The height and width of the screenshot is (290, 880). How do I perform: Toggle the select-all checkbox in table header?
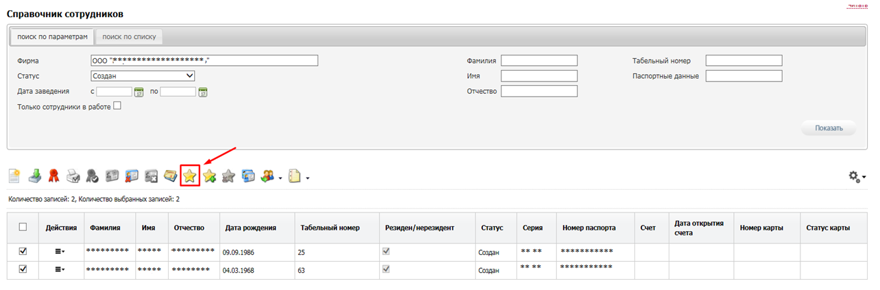coord(23,227)
